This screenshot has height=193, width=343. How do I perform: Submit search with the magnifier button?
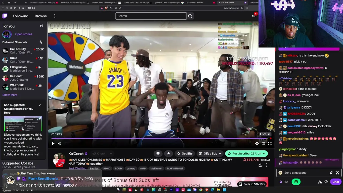click(x=190, y=16)
